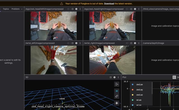Click the zed.ay orange color swatch

tap(133, 90)
